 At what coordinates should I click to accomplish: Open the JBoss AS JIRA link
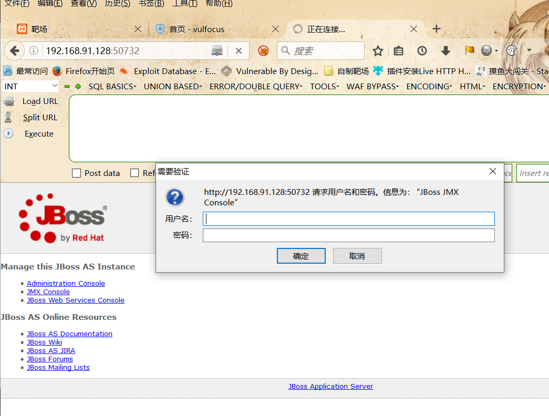click(51, 350)
